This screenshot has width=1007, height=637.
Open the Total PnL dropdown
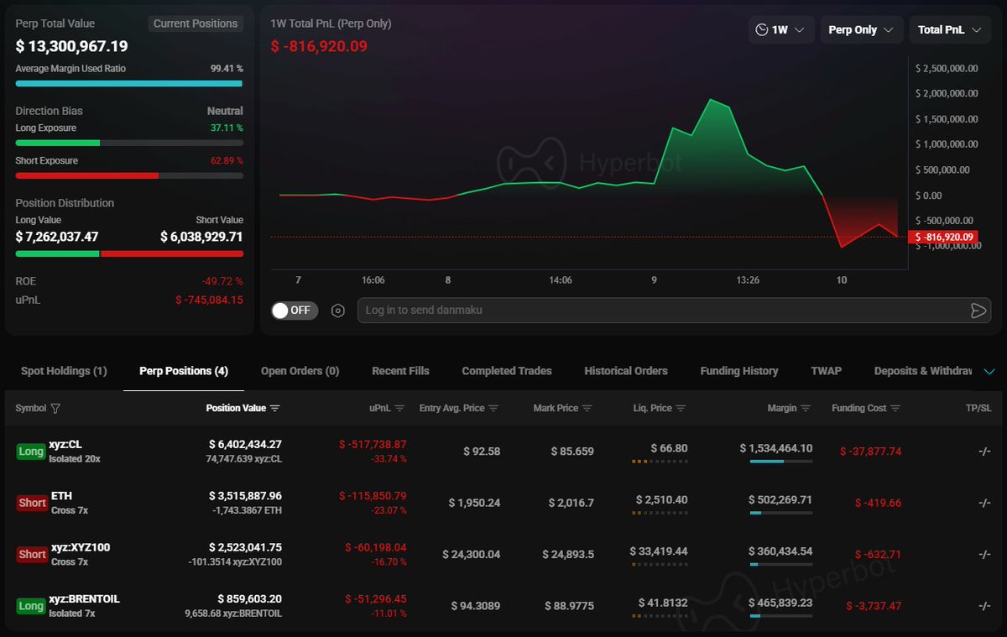(949, 29)
